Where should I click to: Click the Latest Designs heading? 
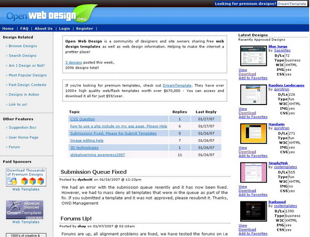click(x=253, y=35)
